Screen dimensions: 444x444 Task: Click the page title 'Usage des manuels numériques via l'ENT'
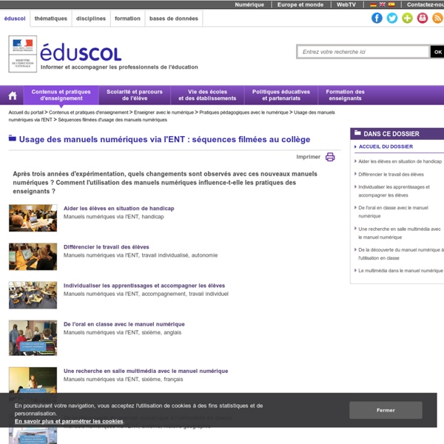point(164,139)
